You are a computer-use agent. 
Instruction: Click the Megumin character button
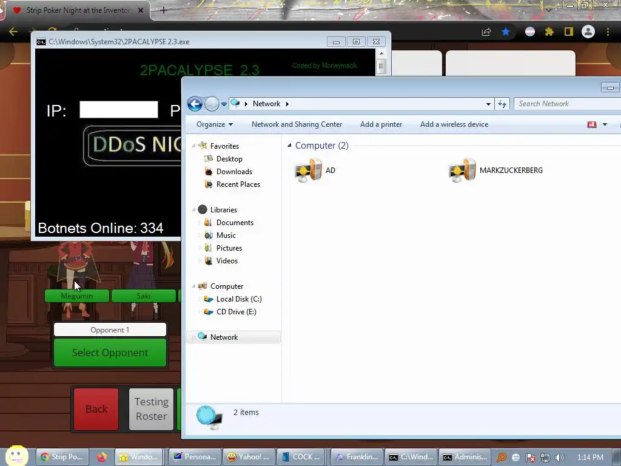tap(77, 296)
